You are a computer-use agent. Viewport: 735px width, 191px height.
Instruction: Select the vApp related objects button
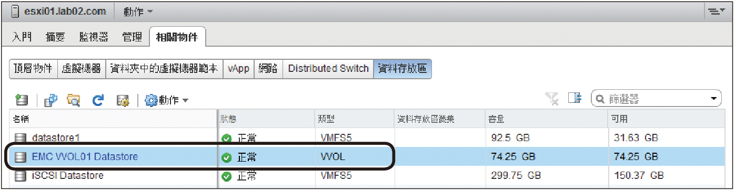(x=238, y=69)
